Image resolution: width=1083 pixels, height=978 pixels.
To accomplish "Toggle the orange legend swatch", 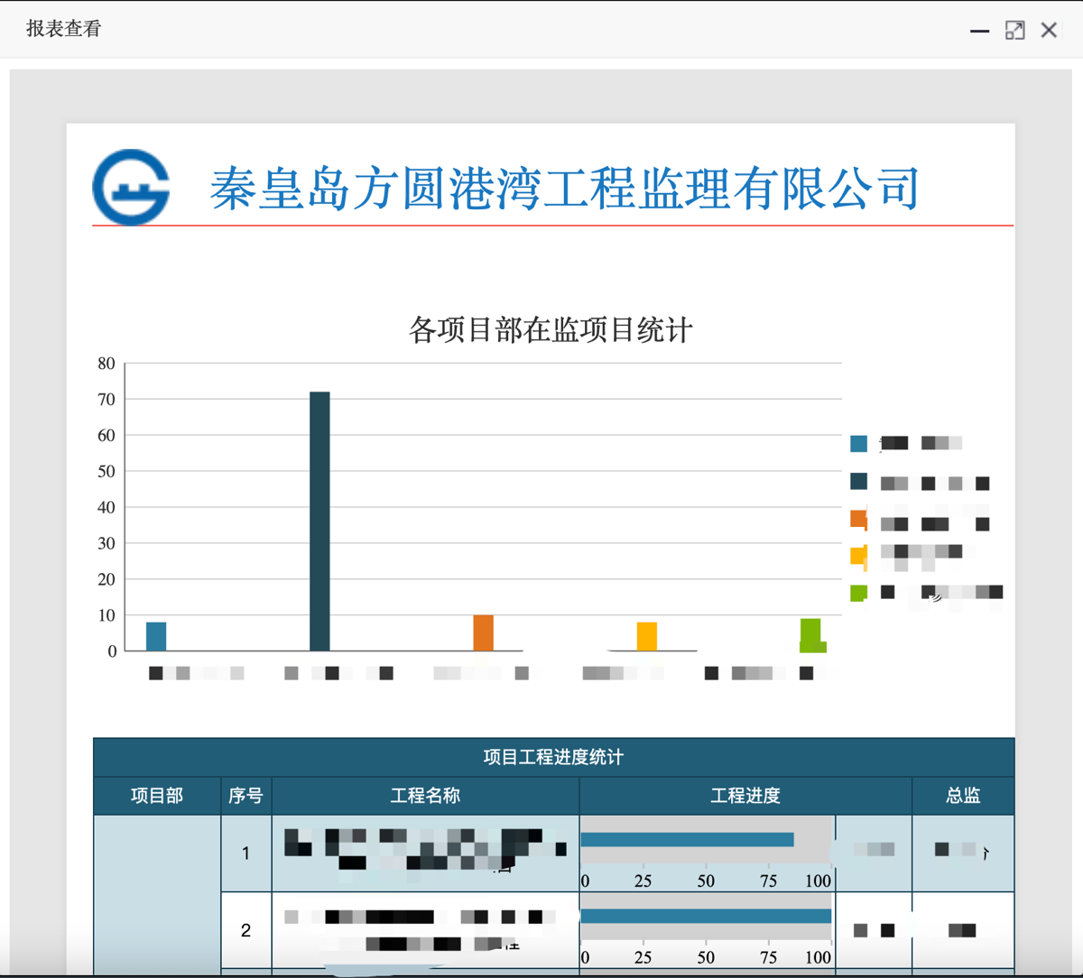I will (x=858, y=519).
